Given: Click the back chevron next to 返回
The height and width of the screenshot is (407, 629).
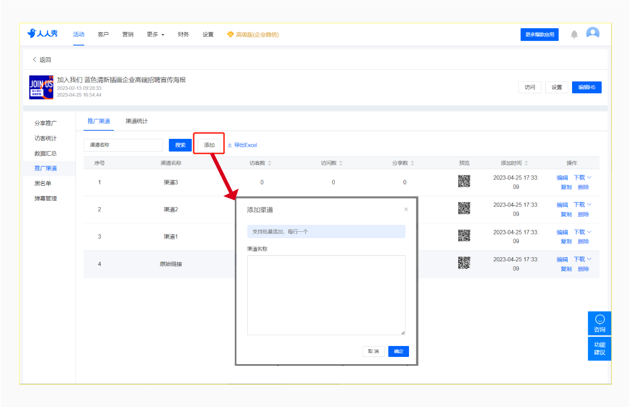Looking at the screenshot, I should 34,60.
